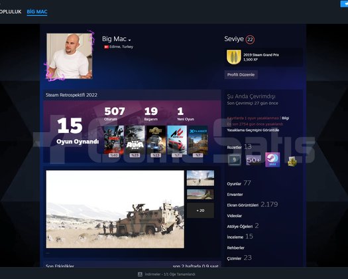Click the Edirne, Turkey location text
Image resolution: width=348 pixels, height=279 pixels.
[x=121, y=46]
